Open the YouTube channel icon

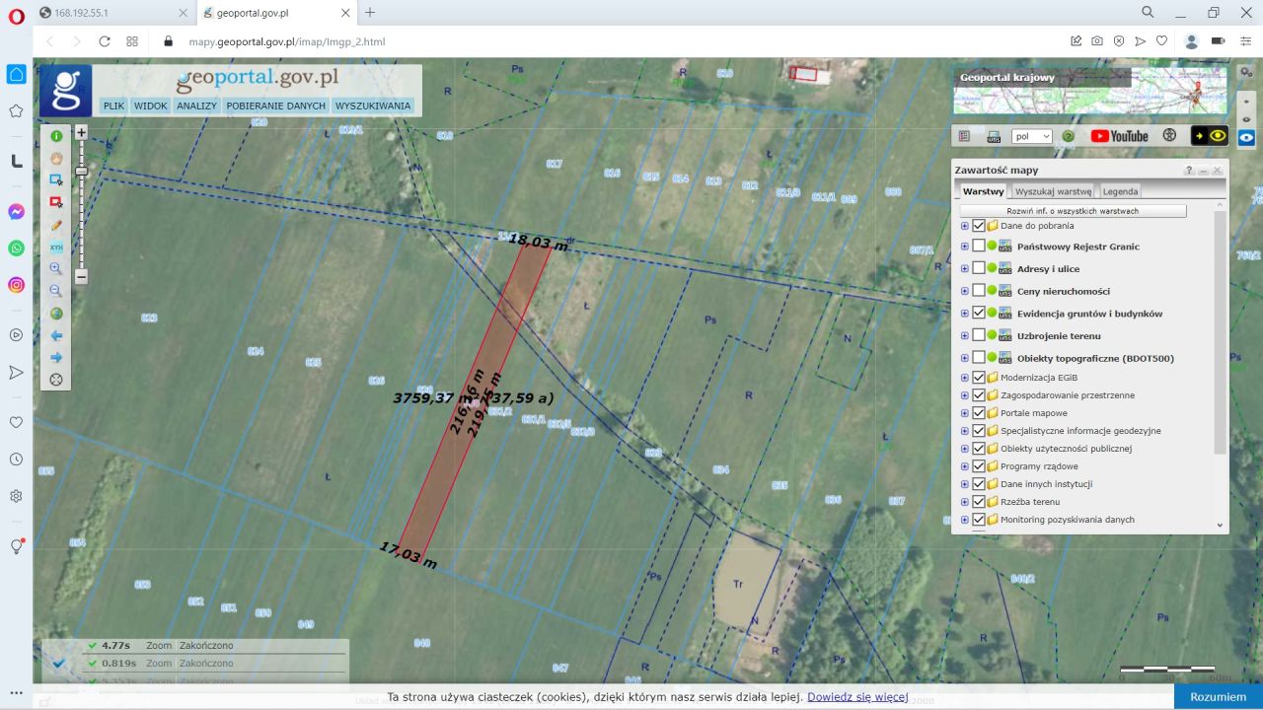point(1119,136)
